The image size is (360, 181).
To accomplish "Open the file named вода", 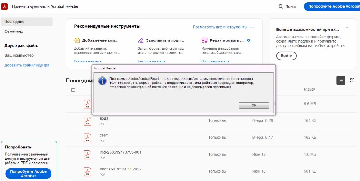I will [104, 118].
